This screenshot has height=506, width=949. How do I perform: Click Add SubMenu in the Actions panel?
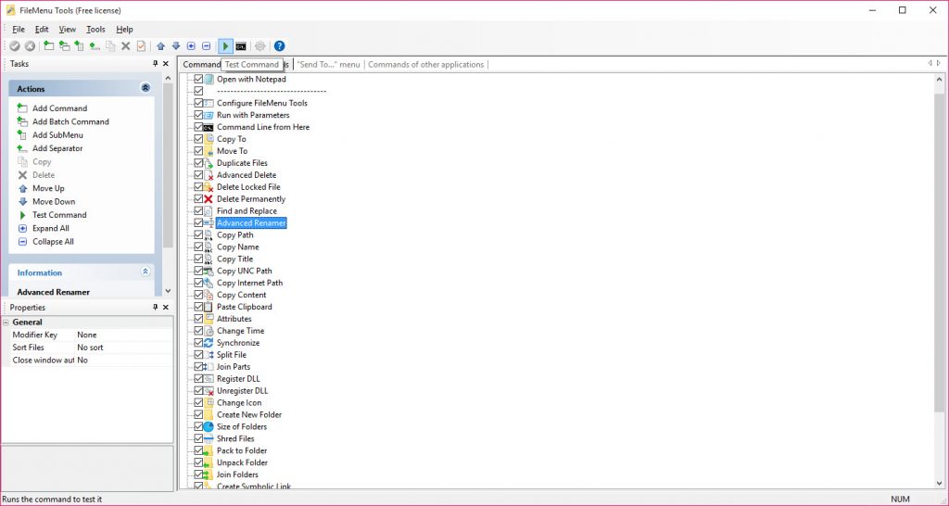pos(57,135)
